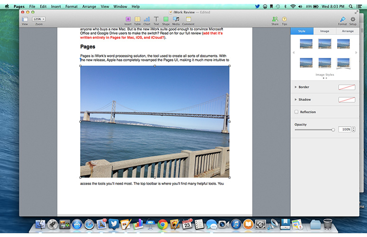367x237 pixels.
Task: Open Numbers app in the Dock
Action: point(138,224)
